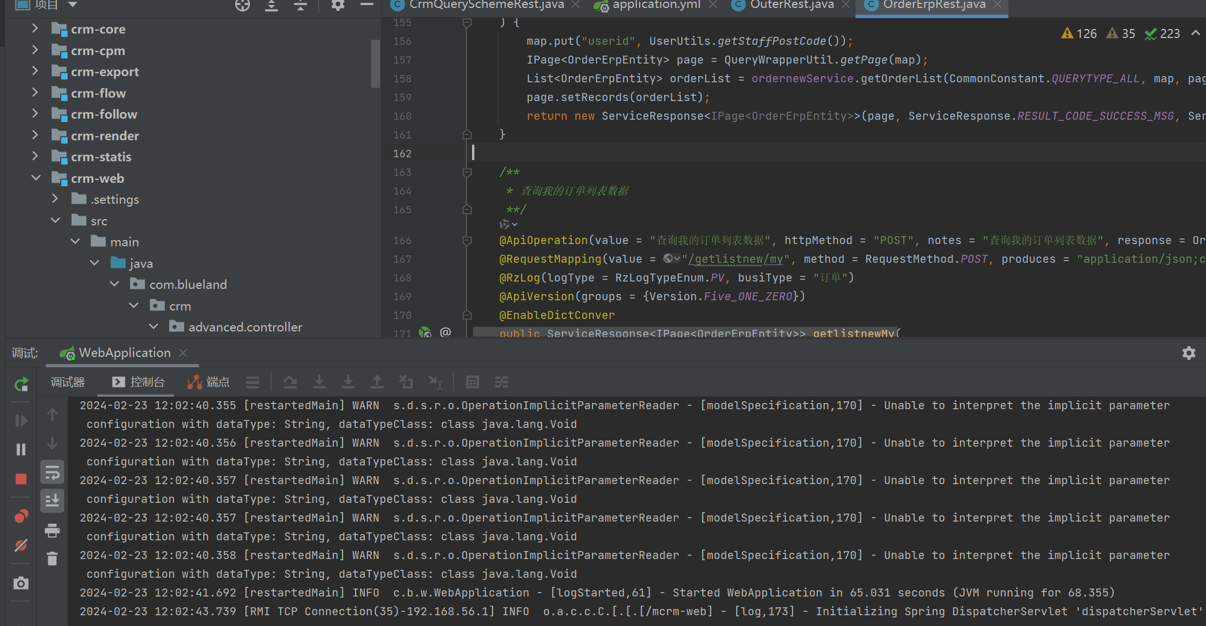This screenshot has height=626, width=1206.
Task: Toggle soft-wrap in the console
Action: (x=52, y=472)
